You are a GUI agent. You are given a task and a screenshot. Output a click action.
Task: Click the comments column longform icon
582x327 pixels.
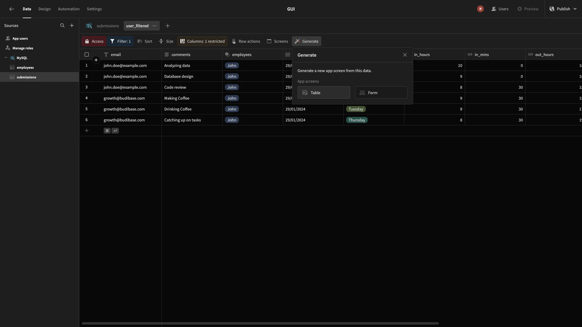[x=167, y=55]
